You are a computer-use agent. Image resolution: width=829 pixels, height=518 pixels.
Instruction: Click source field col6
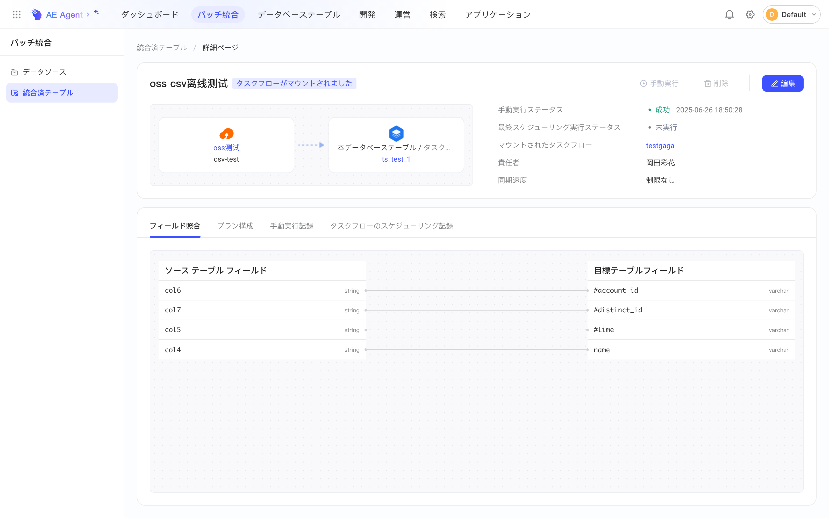262,291
